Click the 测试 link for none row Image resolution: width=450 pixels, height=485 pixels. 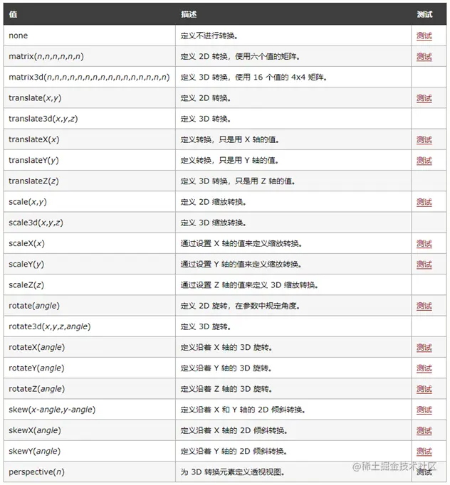pyautogui.click(x=424, y=36)
